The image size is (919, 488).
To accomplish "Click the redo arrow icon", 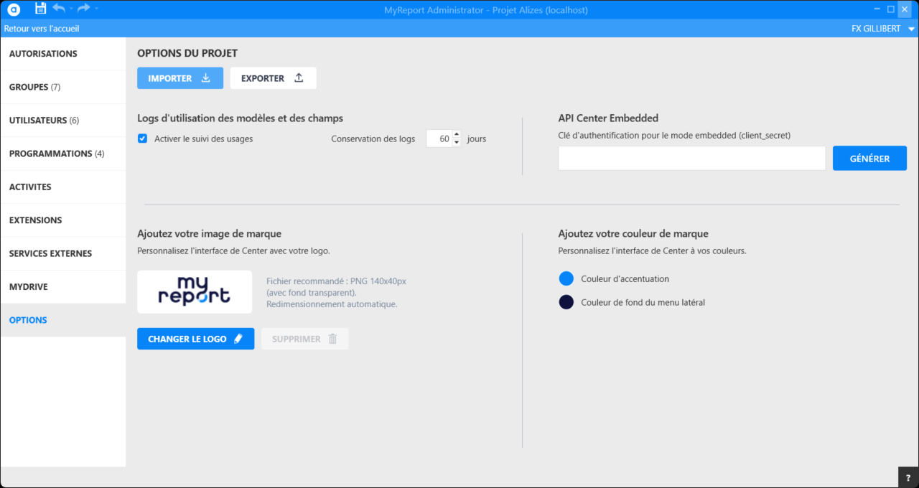I will click(83, 9).
